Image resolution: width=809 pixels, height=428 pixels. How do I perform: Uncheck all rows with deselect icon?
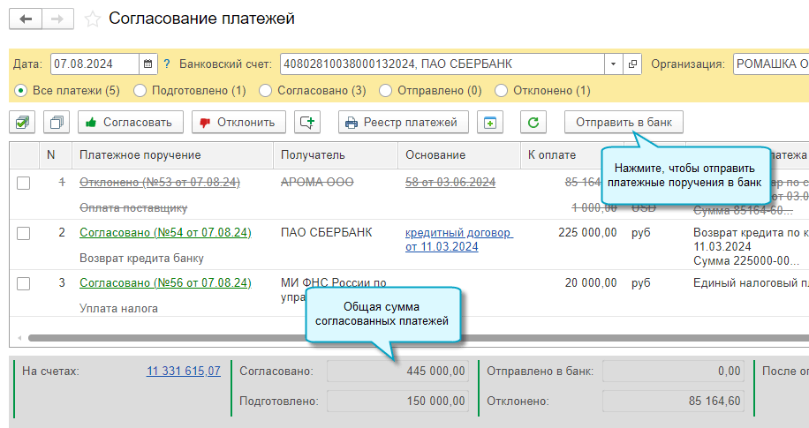(x=57, y=122)
